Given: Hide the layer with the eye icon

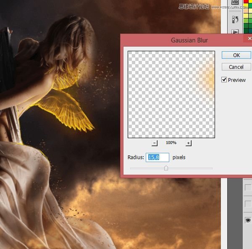Looking at the screenshot, I should click(x=248, y=220).
